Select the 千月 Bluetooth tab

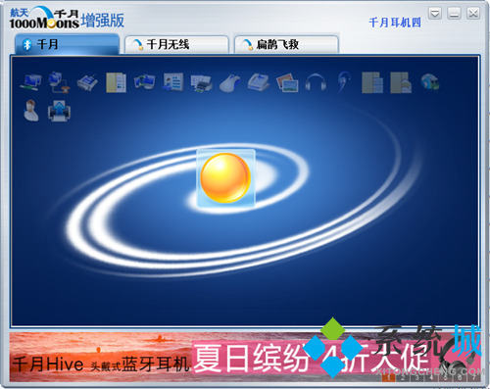click(67, 44)
